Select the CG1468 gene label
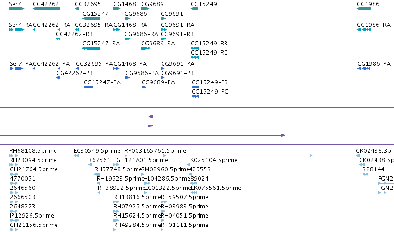Viewport: 394px width, 232px height. point(125,4)
